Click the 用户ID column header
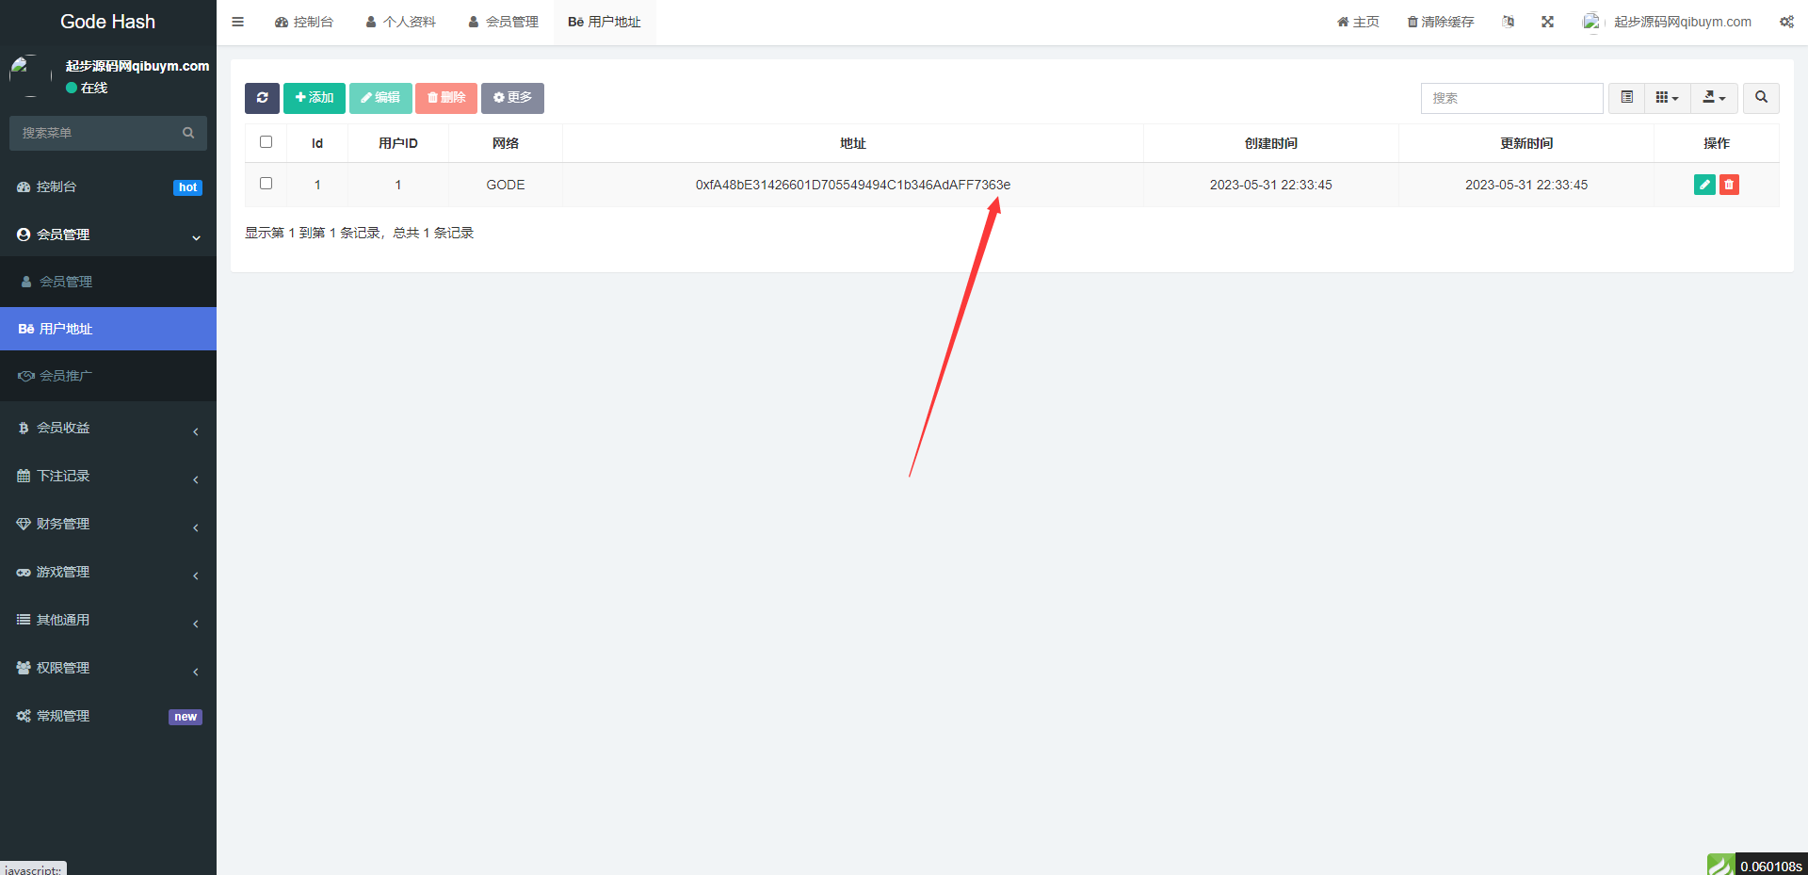This screenshot has height=875, width=1808. 398,143
